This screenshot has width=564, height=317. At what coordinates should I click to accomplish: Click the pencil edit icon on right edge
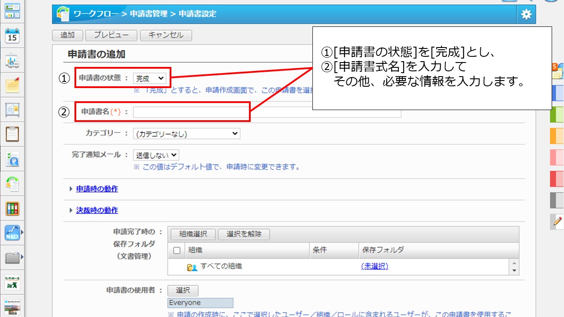click(x=557, y=221)
